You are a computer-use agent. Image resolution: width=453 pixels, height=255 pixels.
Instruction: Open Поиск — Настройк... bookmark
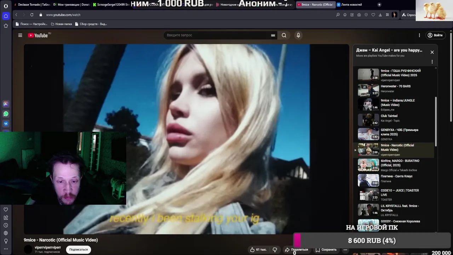point(31,24)
